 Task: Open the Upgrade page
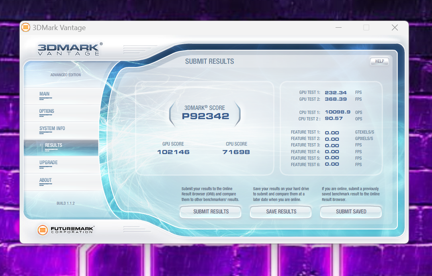pyautogui.click(x=61, y=164)
